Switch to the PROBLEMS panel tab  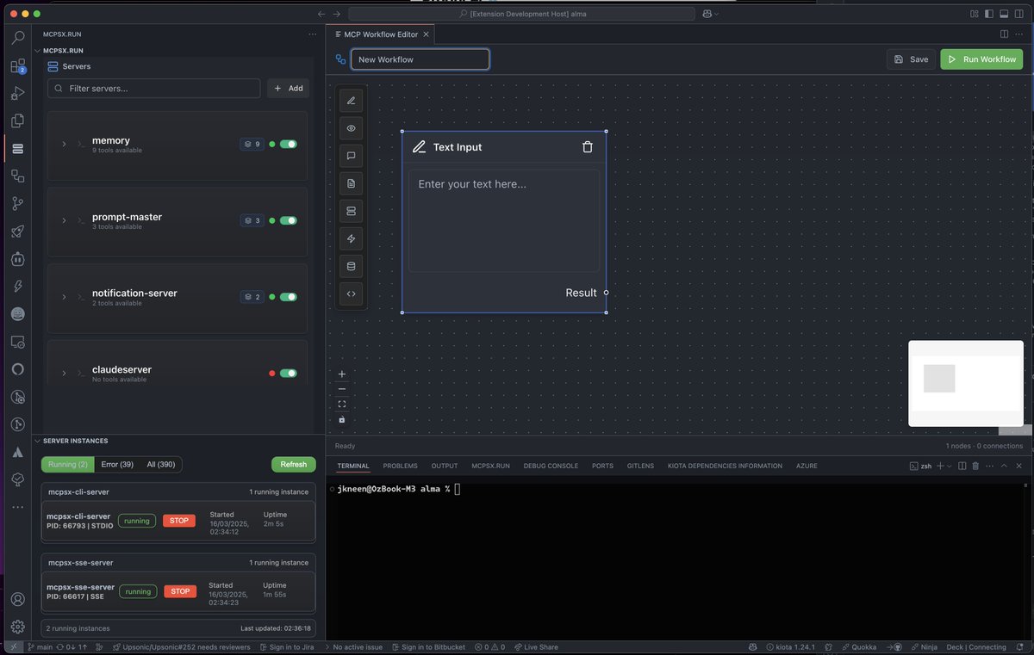[x=401, y=466]
